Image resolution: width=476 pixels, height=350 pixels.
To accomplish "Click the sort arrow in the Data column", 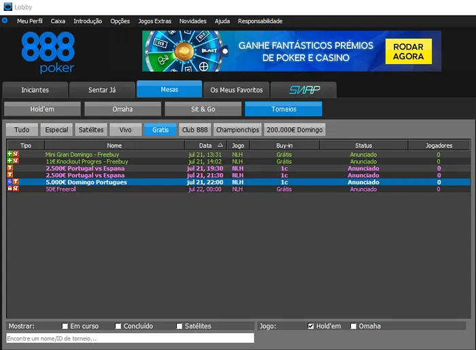I will [x=220, y=145].
